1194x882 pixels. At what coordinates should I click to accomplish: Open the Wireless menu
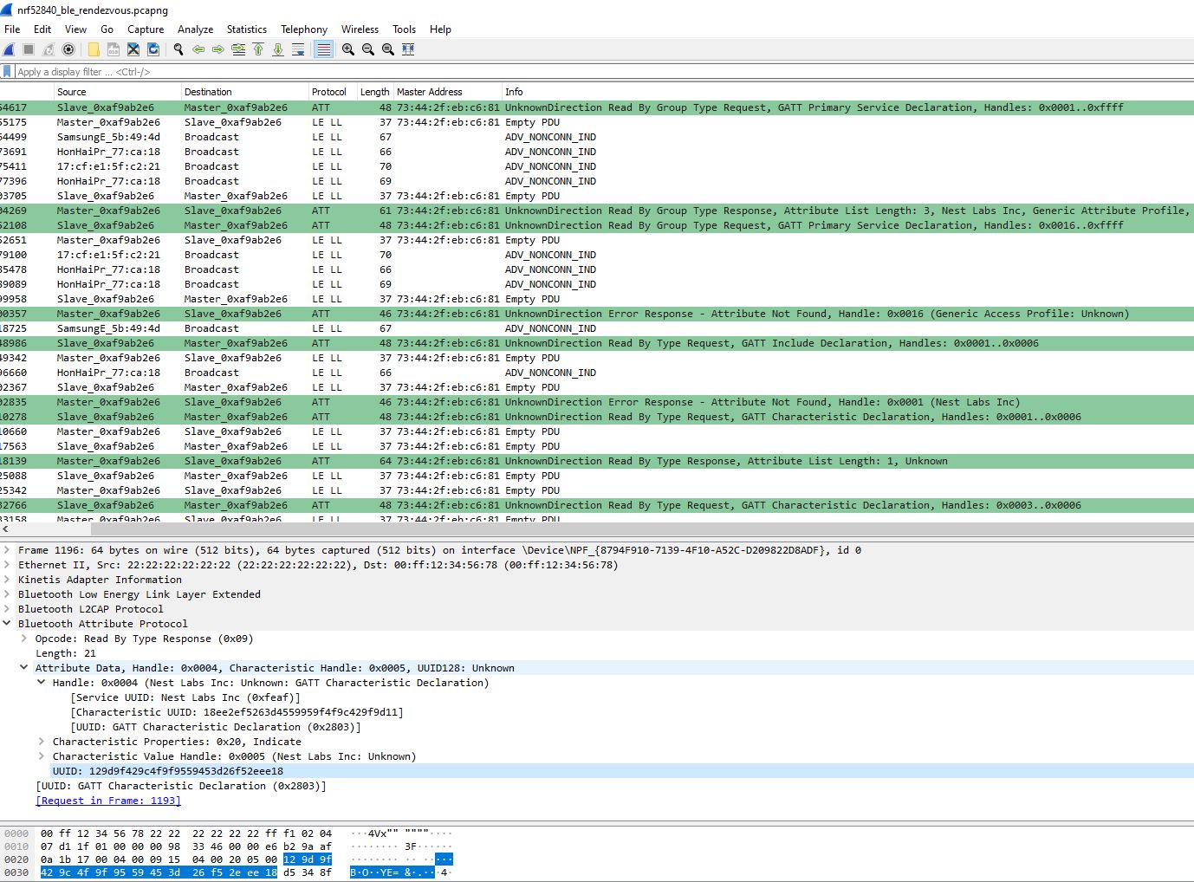coord(360,29)
